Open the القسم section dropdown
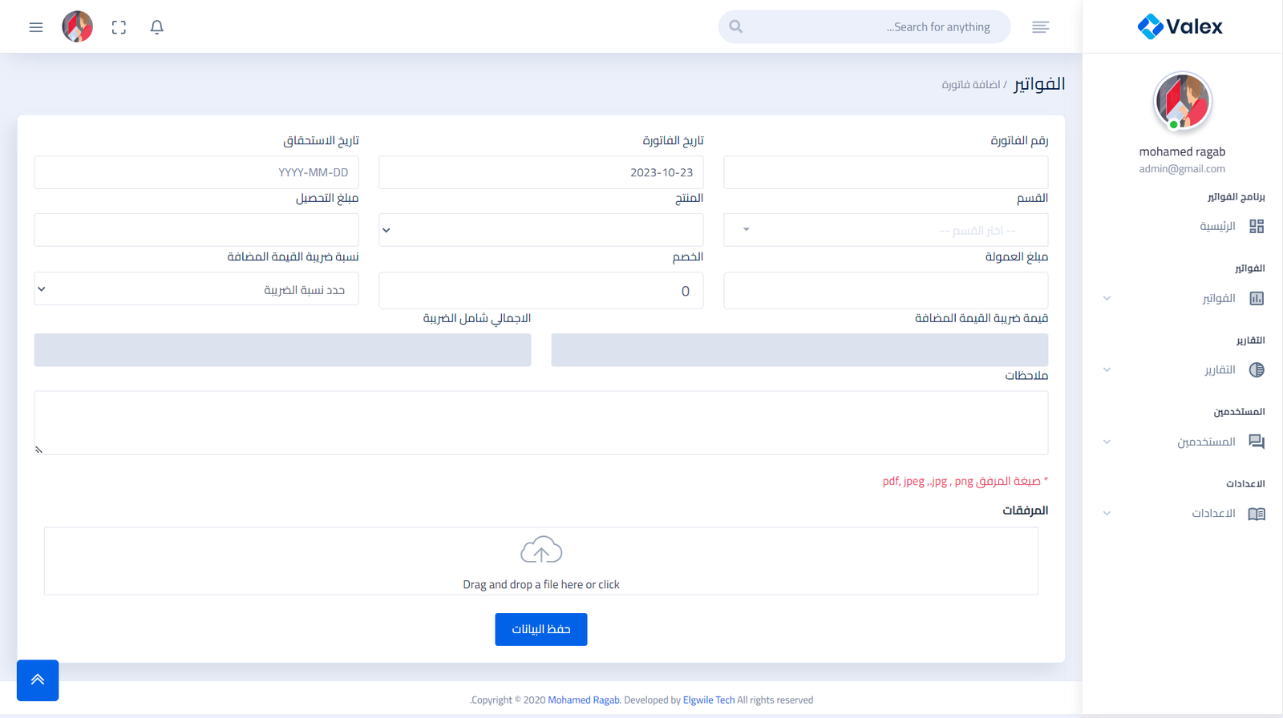1283x718 pixels. (x=885, y=230)
